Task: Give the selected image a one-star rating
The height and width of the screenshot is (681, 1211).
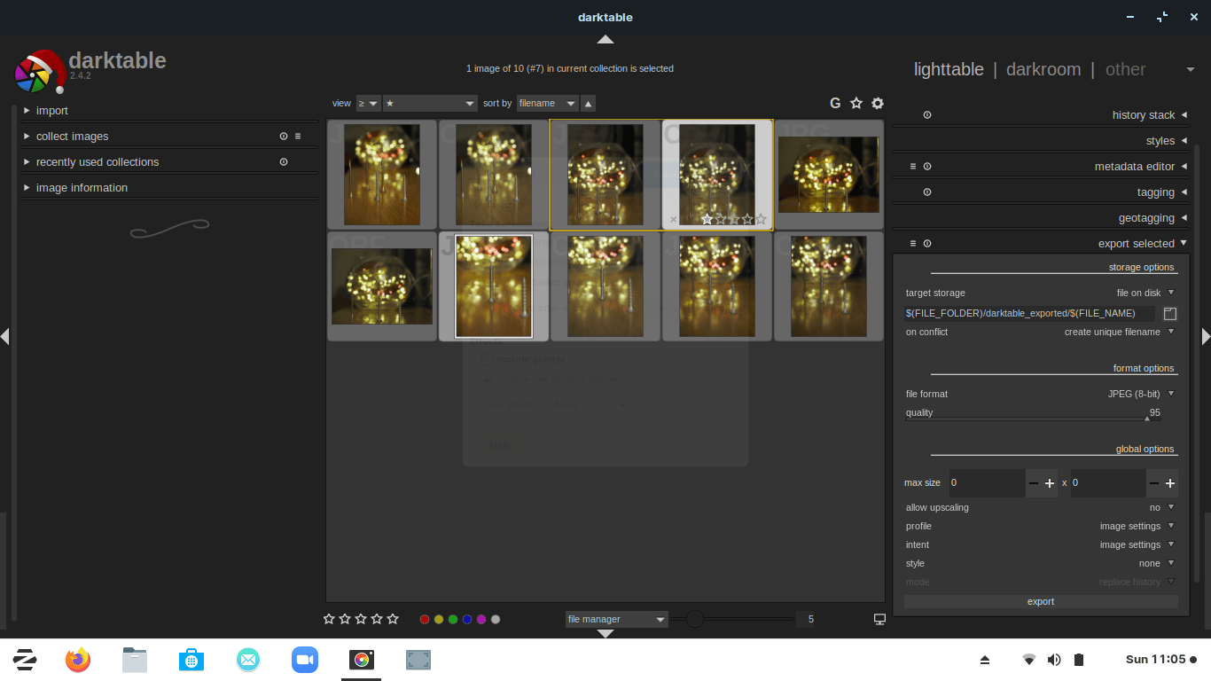Action: pos(707,218)
